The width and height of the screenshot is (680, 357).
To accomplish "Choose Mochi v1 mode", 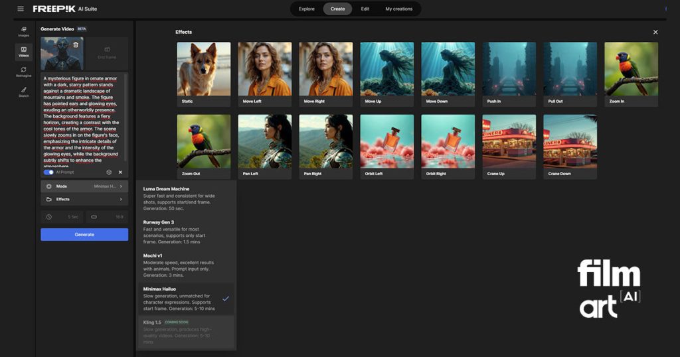I will (x=186, y=265).
